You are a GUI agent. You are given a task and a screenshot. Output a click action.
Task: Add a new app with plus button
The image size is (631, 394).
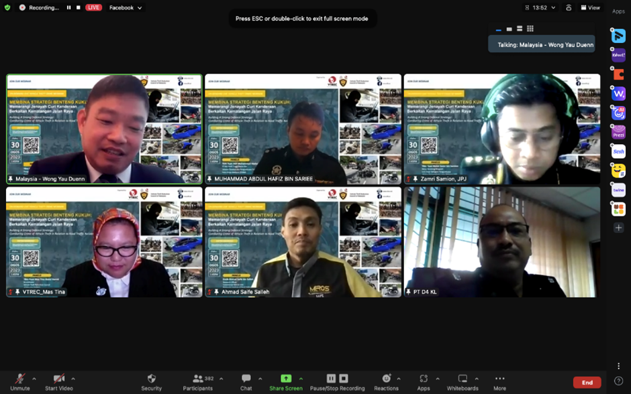coord(618,228)
